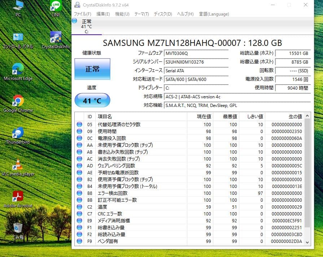Click the serial number field S3UHNX0M103276
The image size is (323, 257).
pos(196,62)
